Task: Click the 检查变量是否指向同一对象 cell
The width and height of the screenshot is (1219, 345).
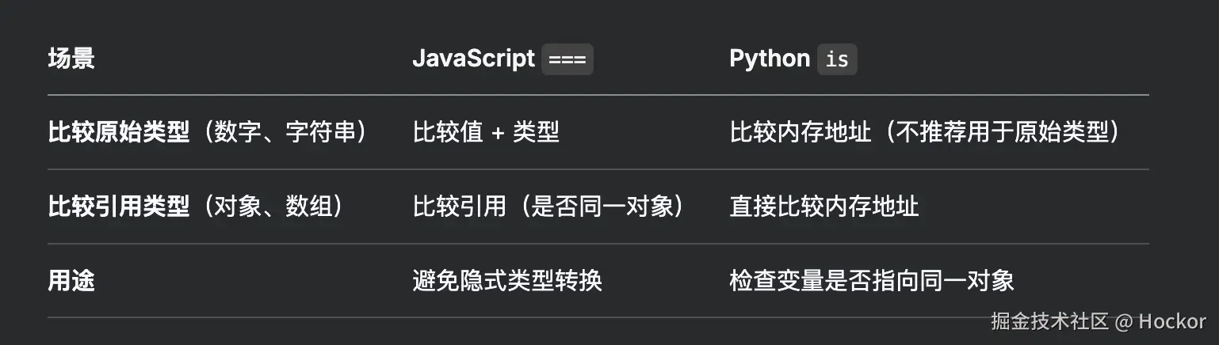Action: click(x=871, y=281)
